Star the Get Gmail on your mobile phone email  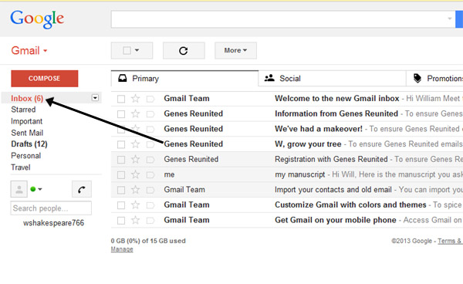(x=136, y=220)
